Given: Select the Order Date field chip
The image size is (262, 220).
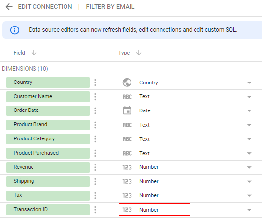Looking at the screenshot, I should 48,110.
